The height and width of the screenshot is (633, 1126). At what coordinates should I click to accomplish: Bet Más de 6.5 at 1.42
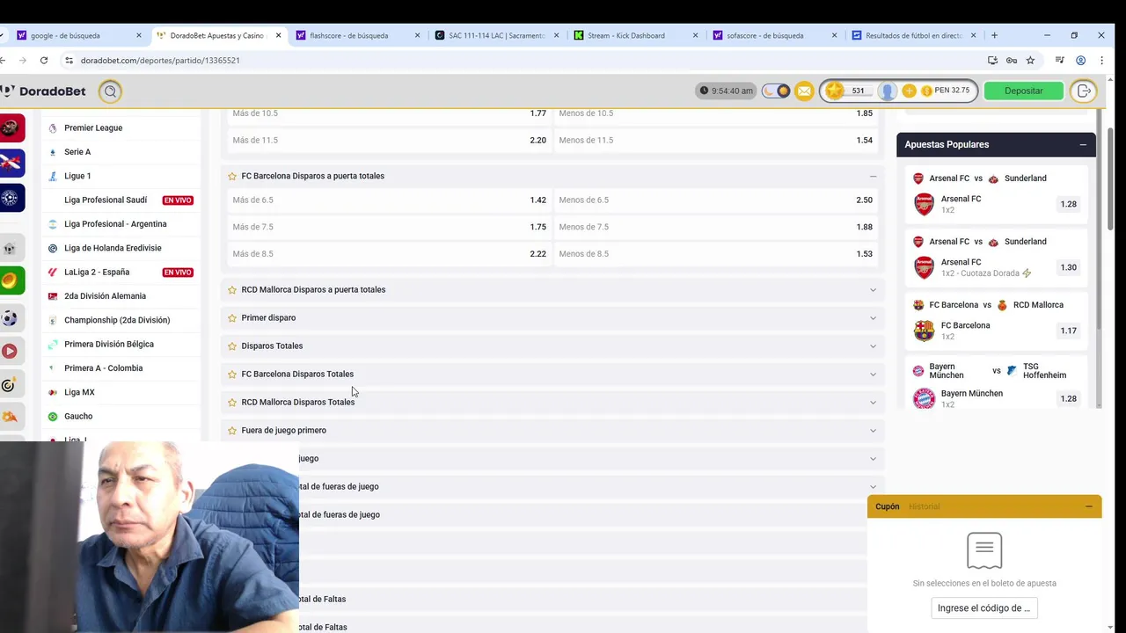point(389,200)
